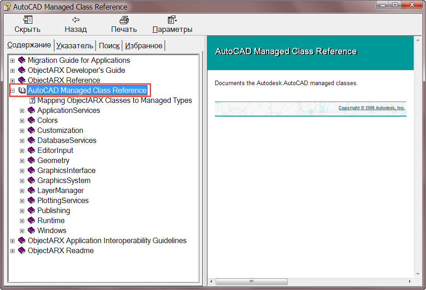The height and width of the screenshot is (290, 426).
Task: Expand the Colors node
Action: [x=22, y=121]
